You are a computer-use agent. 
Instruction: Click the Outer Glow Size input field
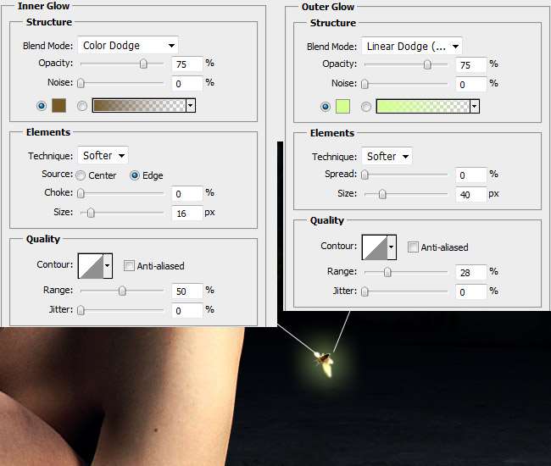(x=470, y=194)
